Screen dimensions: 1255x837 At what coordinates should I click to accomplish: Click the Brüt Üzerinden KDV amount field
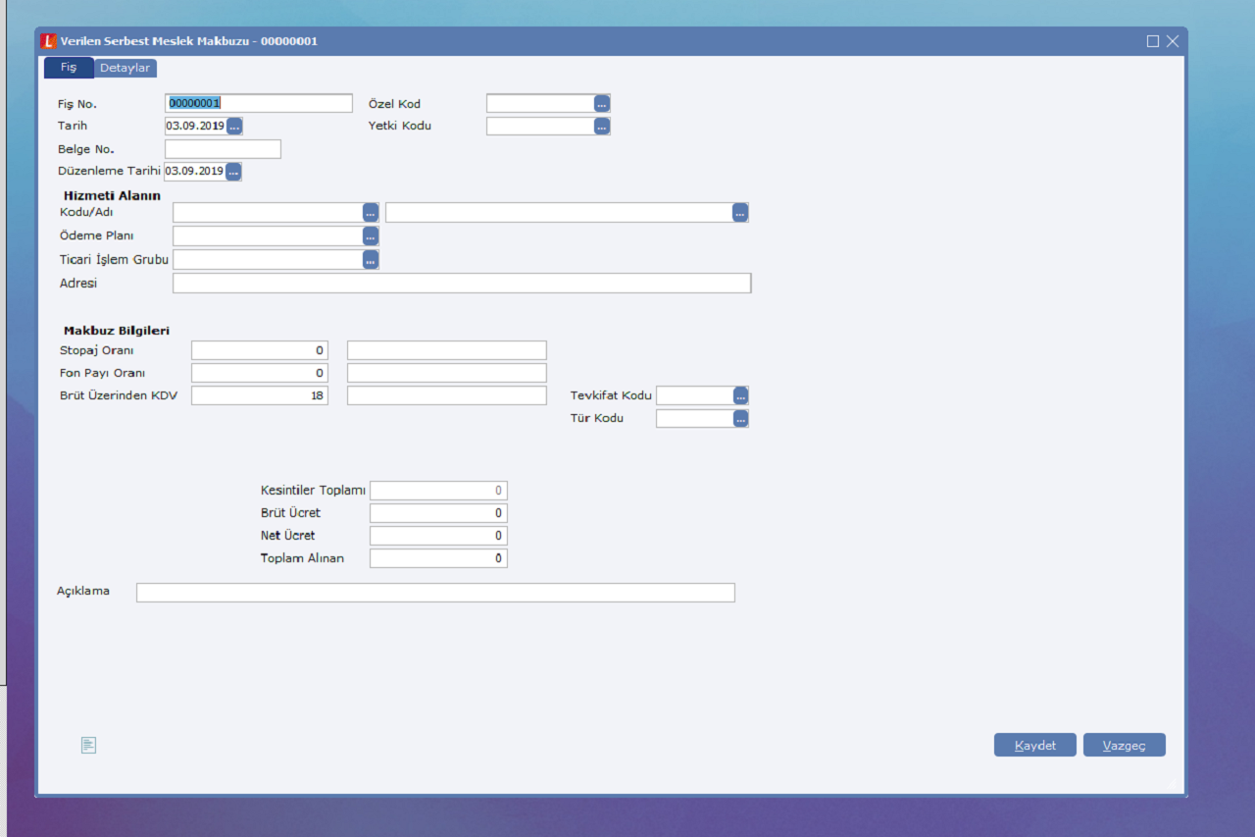point(447,395)
